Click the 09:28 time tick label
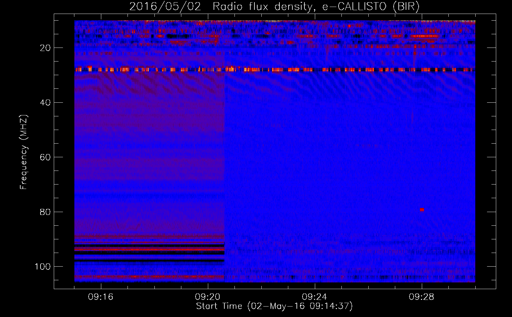The width and height of the screenshot is (512, 317). [421, 297]
